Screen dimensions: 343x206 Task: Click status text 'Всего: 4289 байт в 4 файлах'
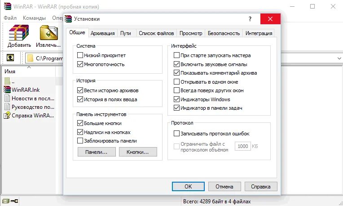pos(217,201)
